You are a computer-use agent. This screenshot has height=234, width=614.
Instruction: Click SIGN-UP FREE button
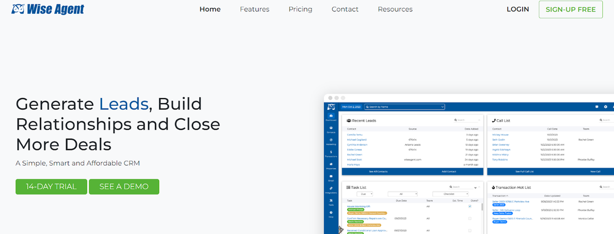tap(570, 9)
